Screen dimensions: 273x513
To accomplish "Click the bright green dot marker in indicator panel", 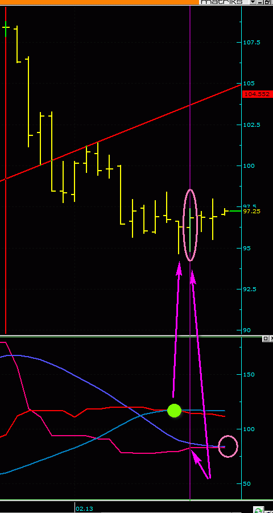I will point(174,411).
